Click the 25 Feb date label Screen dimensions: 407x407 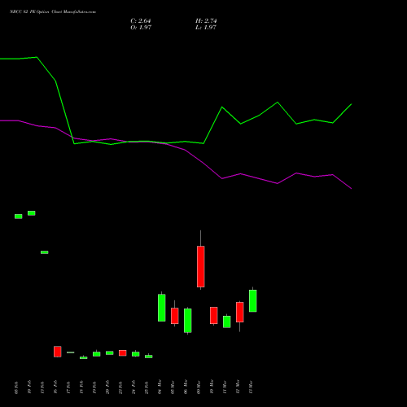tap(147, 387)
